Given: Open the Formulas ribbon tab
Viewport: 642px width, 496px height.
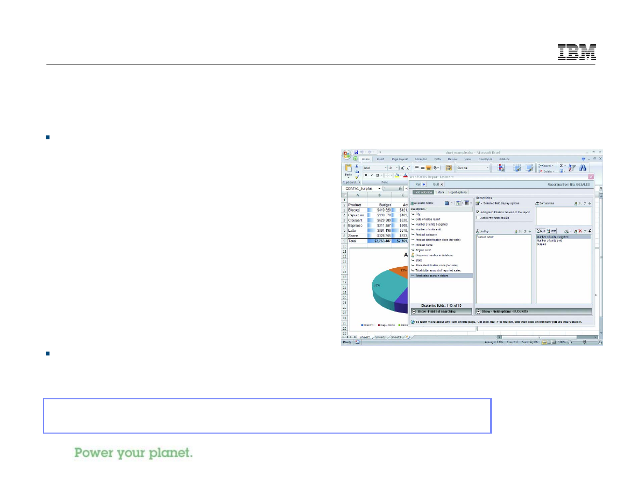Looking at the screenshot, I should 421,159.
